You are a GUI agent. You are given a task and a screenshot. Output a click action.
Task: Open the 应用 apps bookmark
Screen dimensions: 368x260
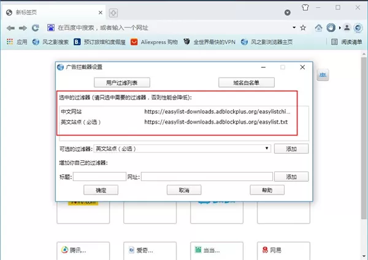[x=17, y=42]
